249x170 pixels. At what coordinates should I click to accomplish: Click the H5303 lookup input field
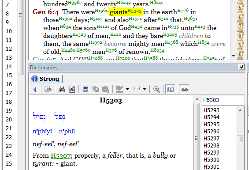pos(223,100)
